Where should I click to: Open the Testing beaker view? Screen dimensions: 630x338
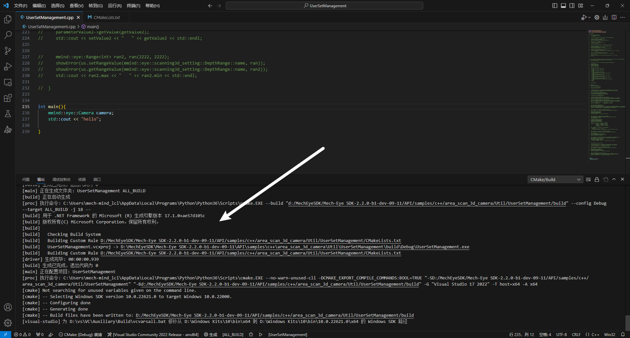(x=8, y=114)
